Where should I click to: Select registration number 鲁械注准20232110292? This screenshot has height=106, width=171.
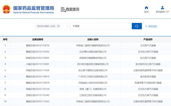38,52
